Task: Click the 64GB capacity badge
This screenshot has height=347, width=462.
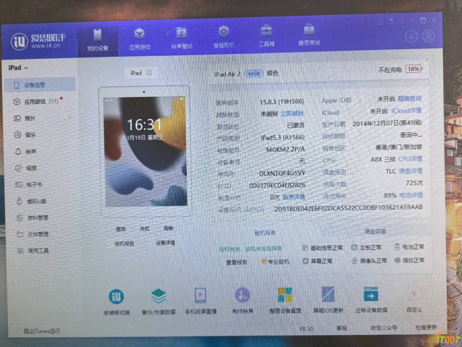Action: tap(254, 74)
